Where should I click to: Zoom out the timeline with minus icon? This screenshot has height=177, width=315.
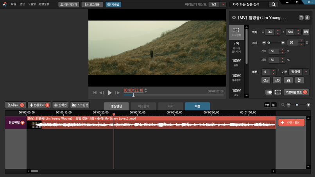[288, 105]
